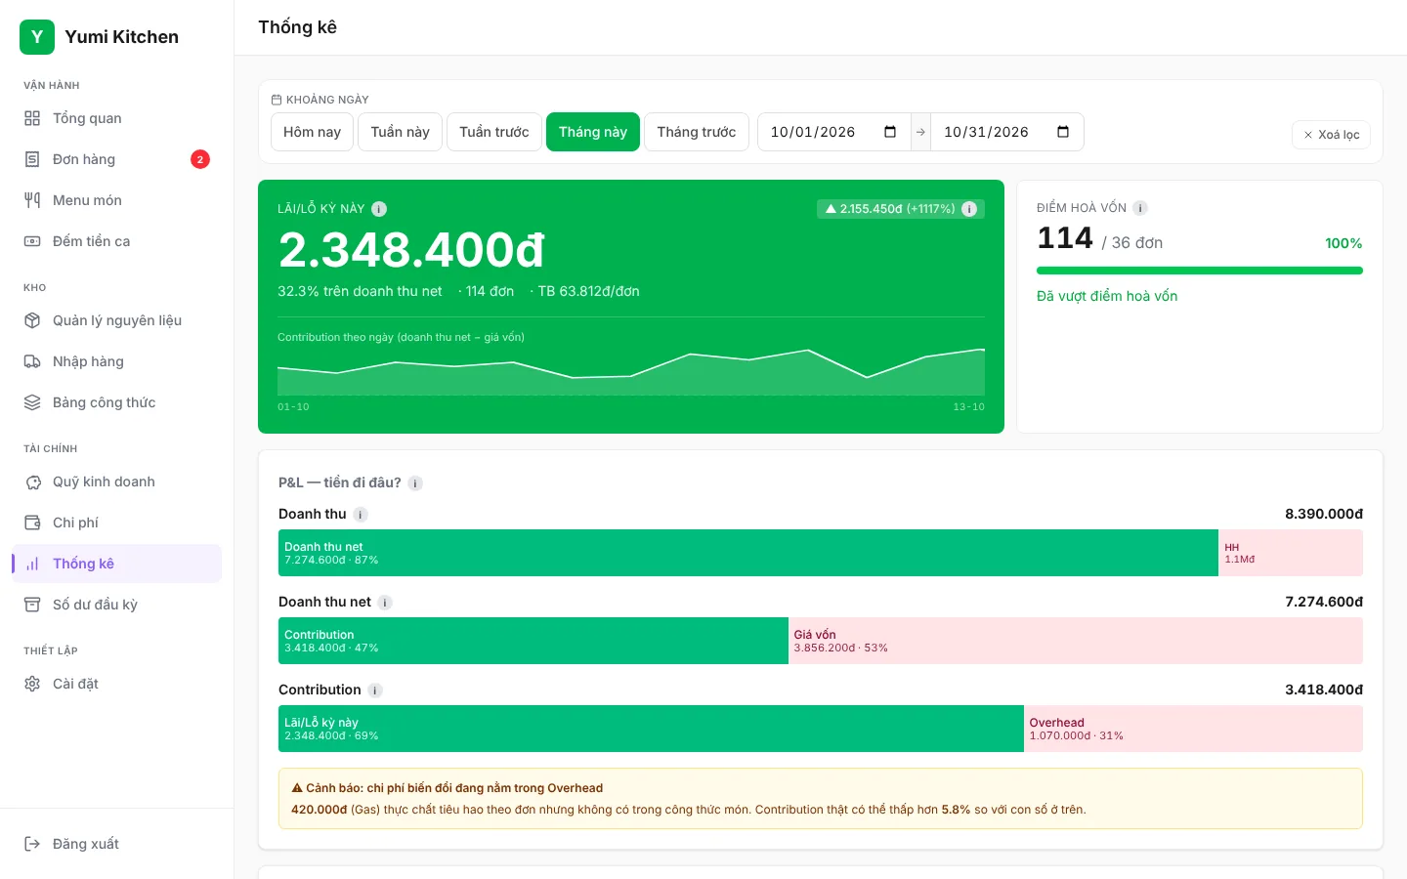The height and width of the screenshot is (879, 1407).
Task: Click the start date field 10/01/2026
Action: (834, 132)
